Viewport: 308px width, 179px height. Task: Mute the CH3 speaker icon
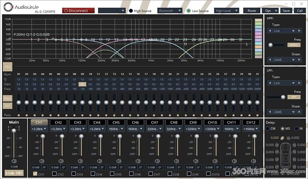pos(80,161)
